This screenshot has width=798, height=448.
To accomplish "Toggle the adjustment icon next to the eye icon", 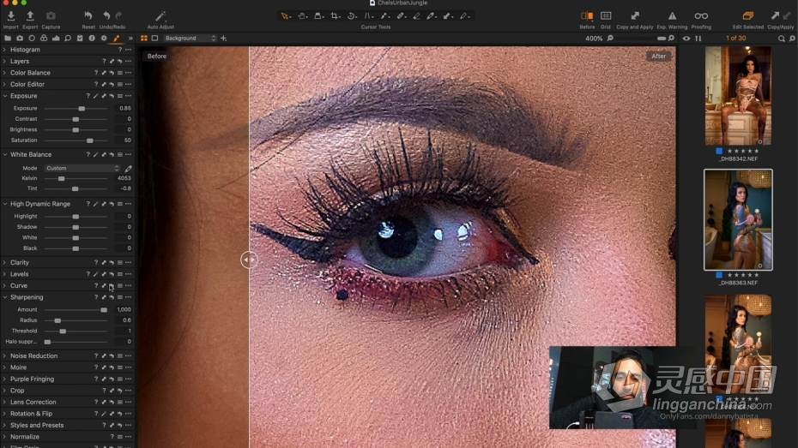I will click(x=698, y=38).
